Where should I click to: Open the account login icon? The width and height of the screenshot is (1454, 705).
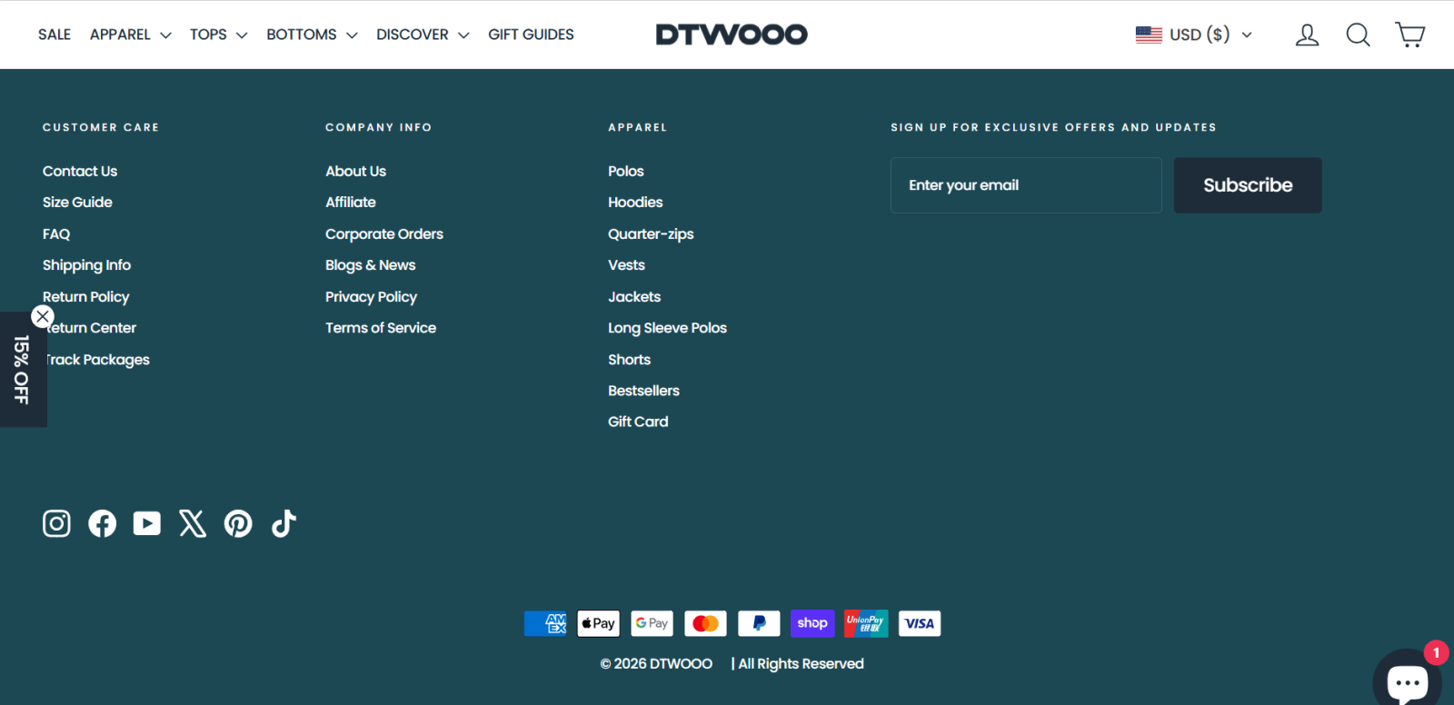(1307, 35)
